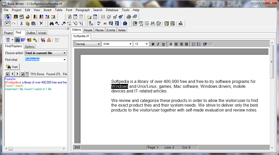Open the Database menu

point(112,10)
